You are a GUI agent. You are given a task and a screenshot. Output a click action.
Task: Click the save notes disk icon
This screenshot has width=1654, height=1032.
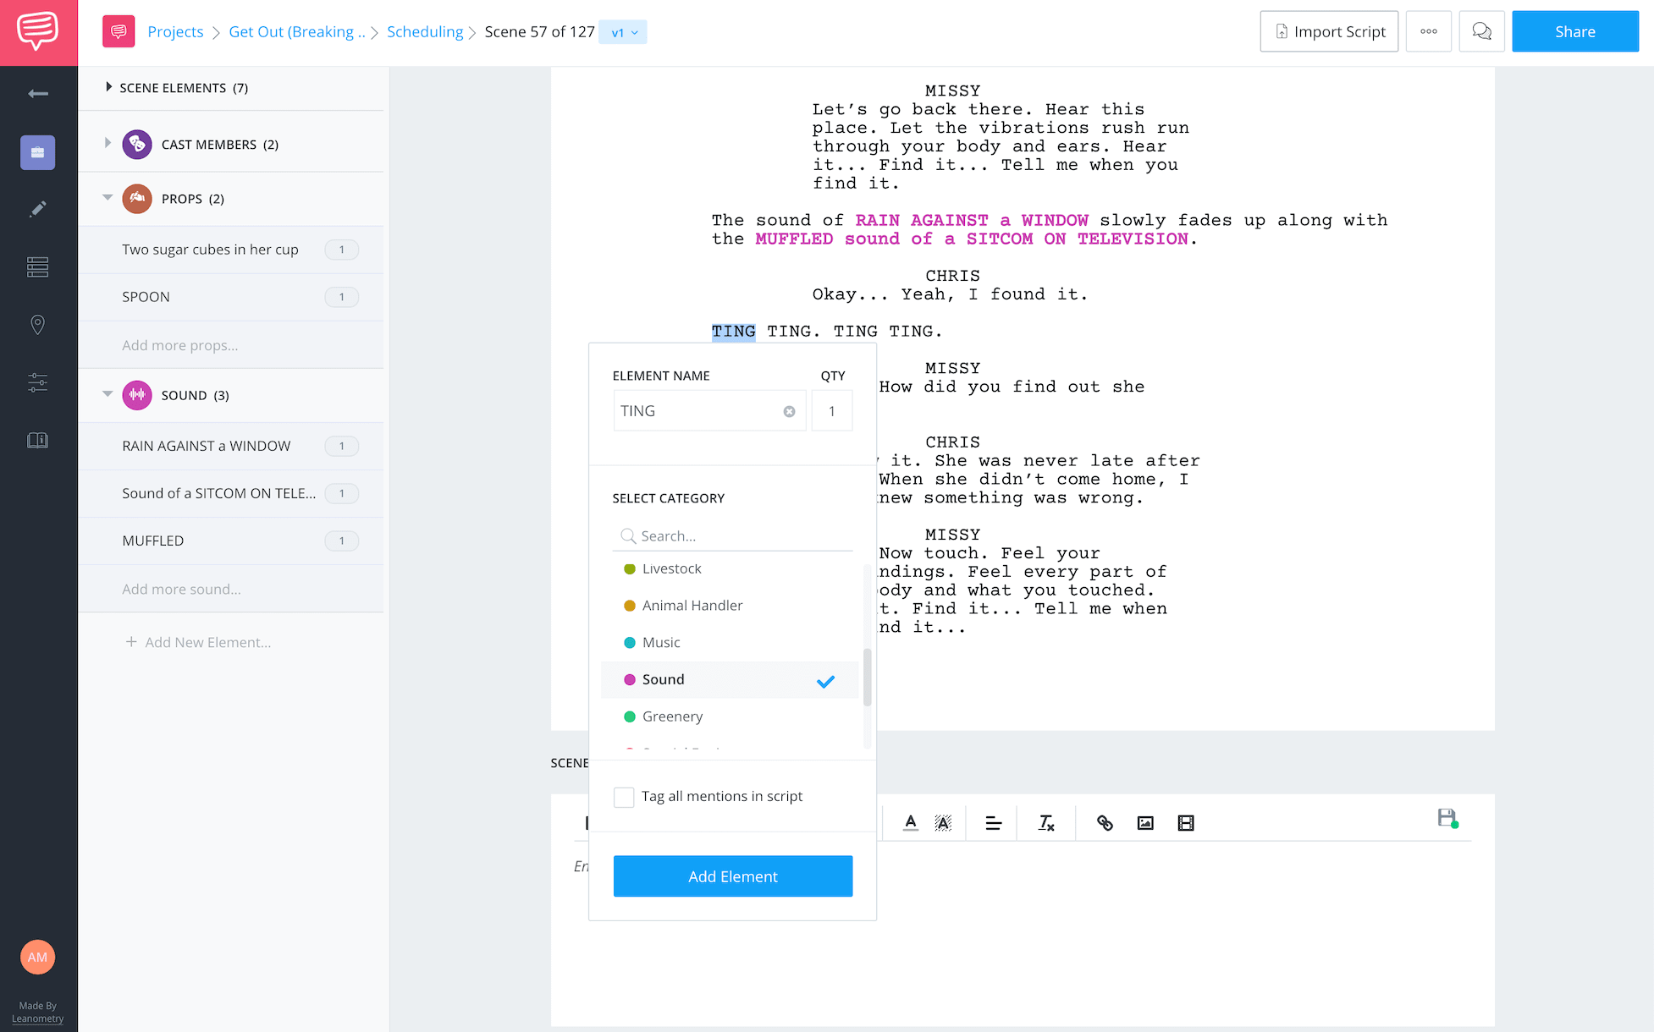tap(1447, 818)
